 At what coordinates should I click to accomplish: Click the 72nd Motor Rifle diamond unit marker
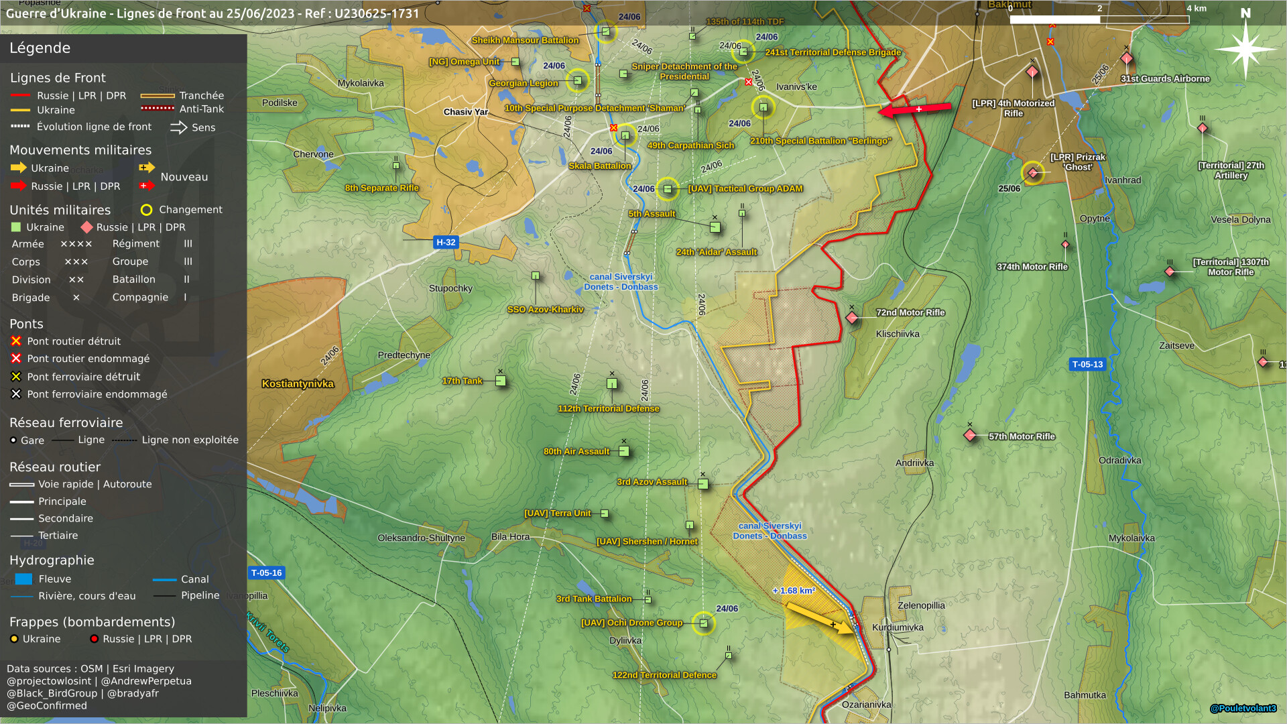click(852, 318)
